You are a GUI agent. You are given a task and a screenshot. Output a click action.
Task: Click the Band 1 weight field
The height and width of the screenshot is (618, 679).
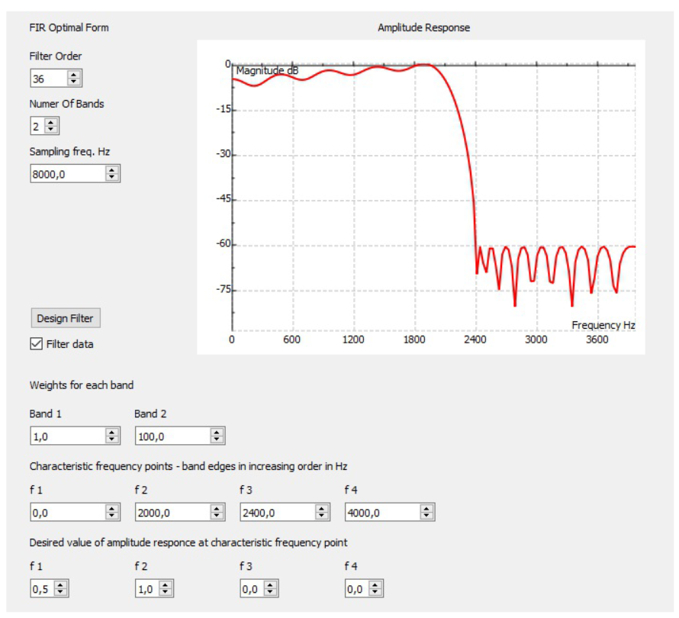click(66, 436)
